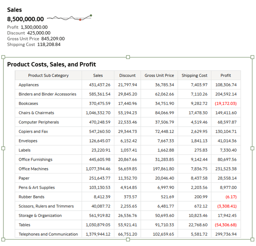This screenshot has height=246, width=256.
Task: Select the Paper row label
Action: tap(24, 178)
